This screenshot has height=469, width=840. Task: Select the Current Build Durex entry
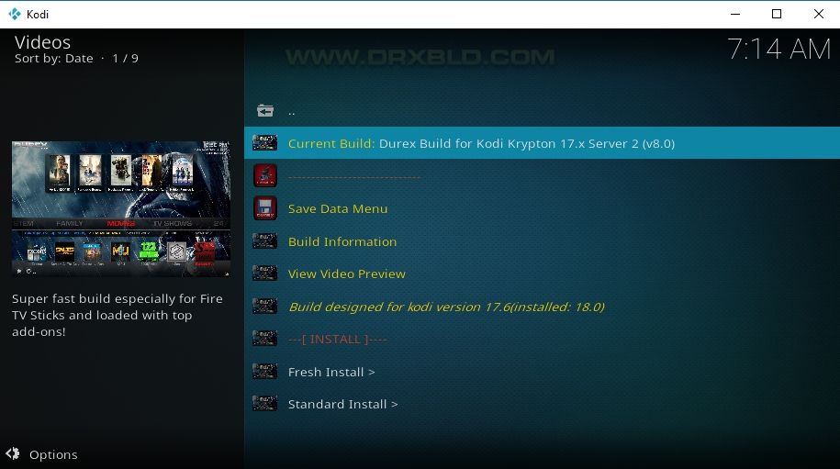(542, 143)
